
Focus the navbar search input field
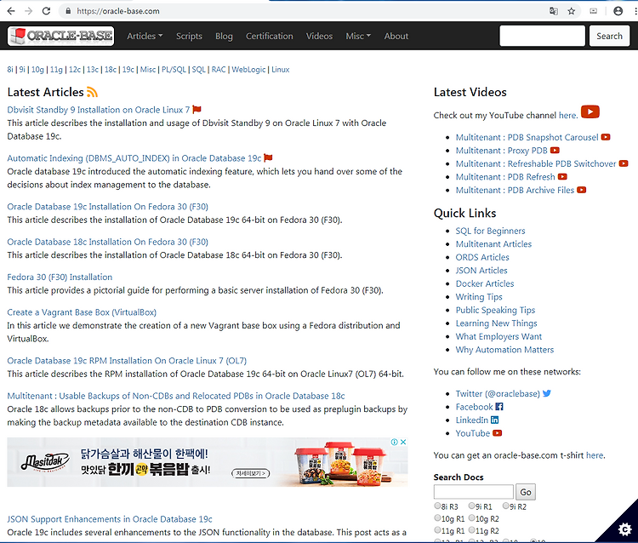(542, 36)
